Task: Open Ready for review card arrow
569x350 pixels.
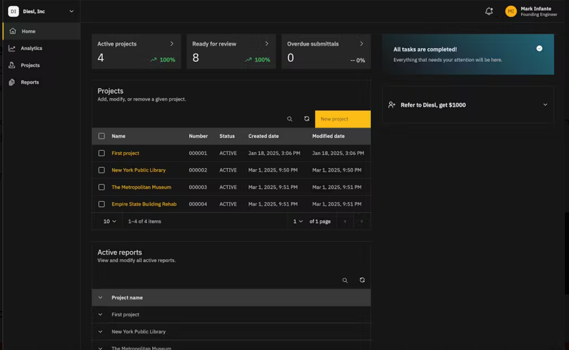Action: point(267,43)
